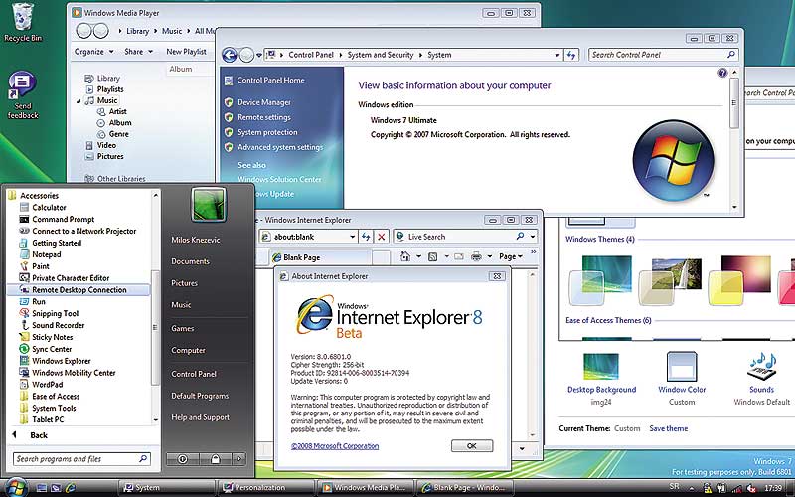This screenshot has width=795, height=497.
Task: Open Default Programs from Start menu
Action: (x=200, y=396)
